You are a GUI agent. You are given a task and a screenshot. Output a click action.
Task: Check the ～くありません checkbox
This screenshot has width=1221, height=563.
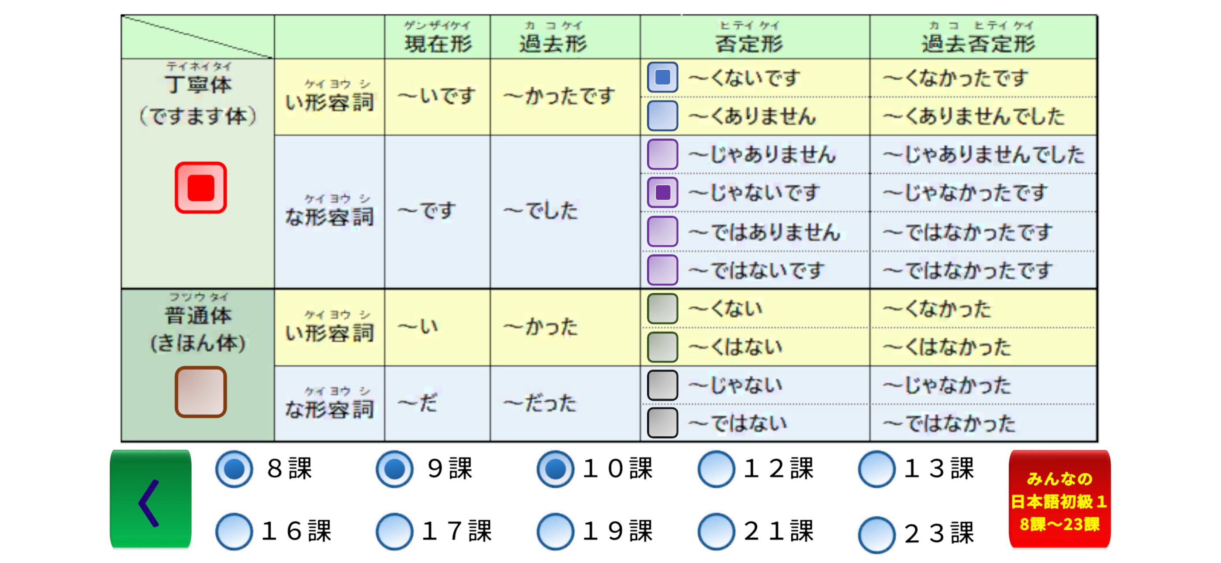[x=662, y=116]
